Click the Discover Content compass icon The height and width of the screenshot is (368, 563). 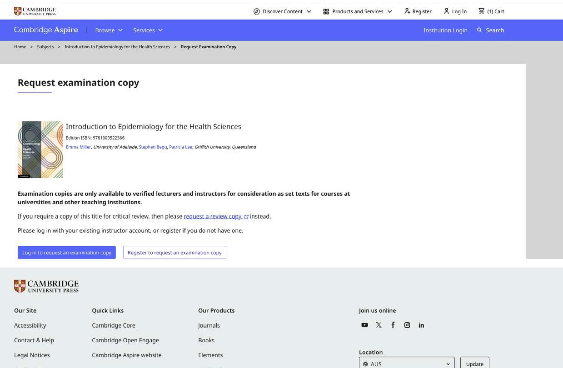(257, 11)
